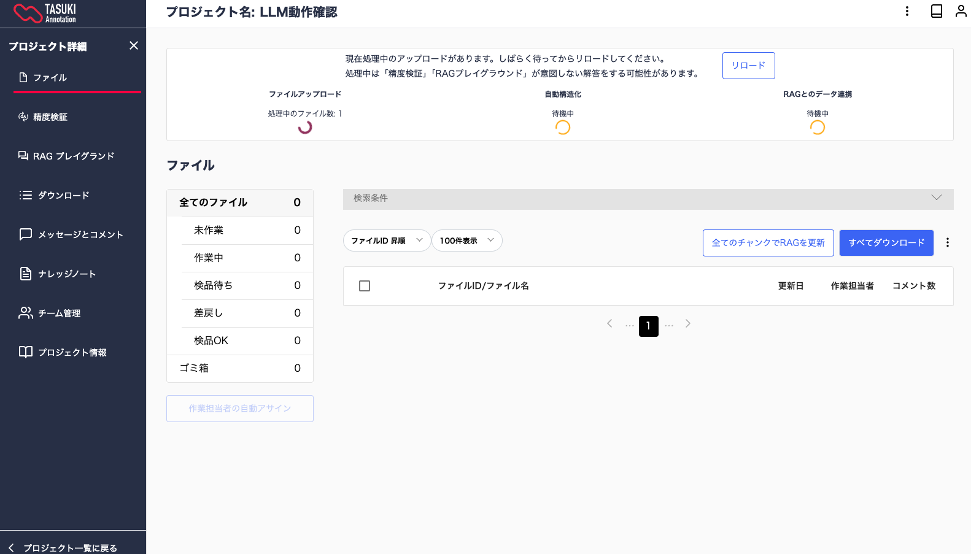Click 全てのチャンクでRAGを更新 button

[768, 243]
